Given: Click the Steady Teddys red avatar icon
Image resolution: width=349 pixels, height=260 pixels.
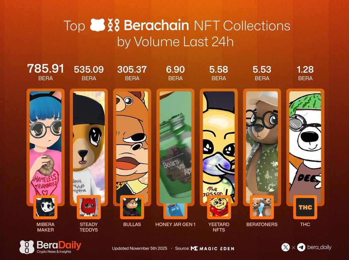Looking at the screenshot, I should [89, 207].
